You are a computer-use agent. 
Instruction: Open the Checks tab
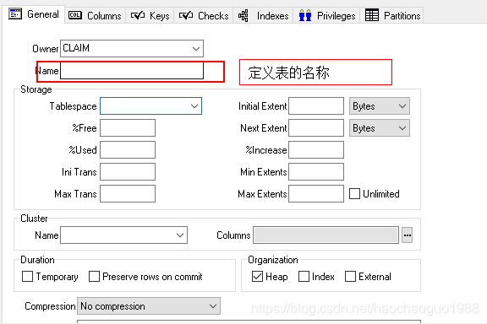point(204,15)
